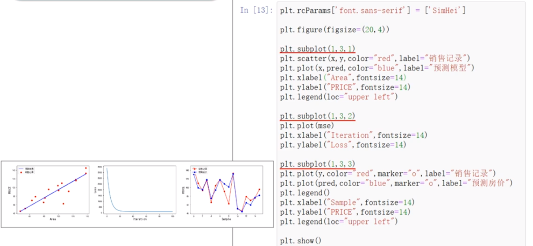Place cursor on plt.subplot(1,3,2) line
Viewport: 533px width, 246px height.
pos(318,116)
